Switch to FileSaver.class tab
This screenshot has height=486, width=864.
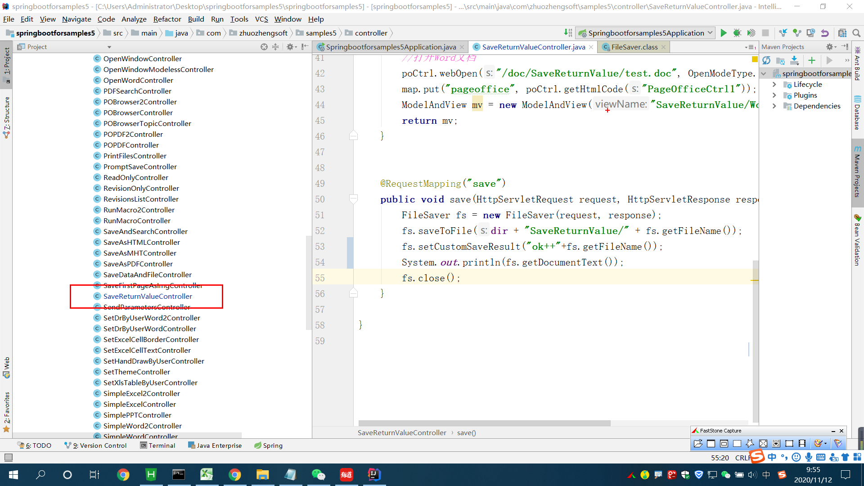coord(634,47)
